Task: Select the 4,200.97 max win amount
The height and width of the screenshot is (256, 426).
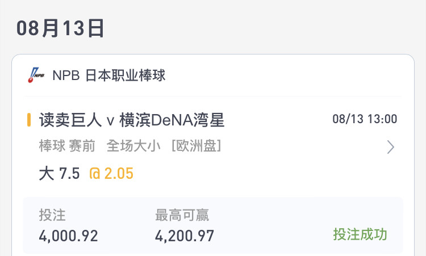Action: coord(185,236)
